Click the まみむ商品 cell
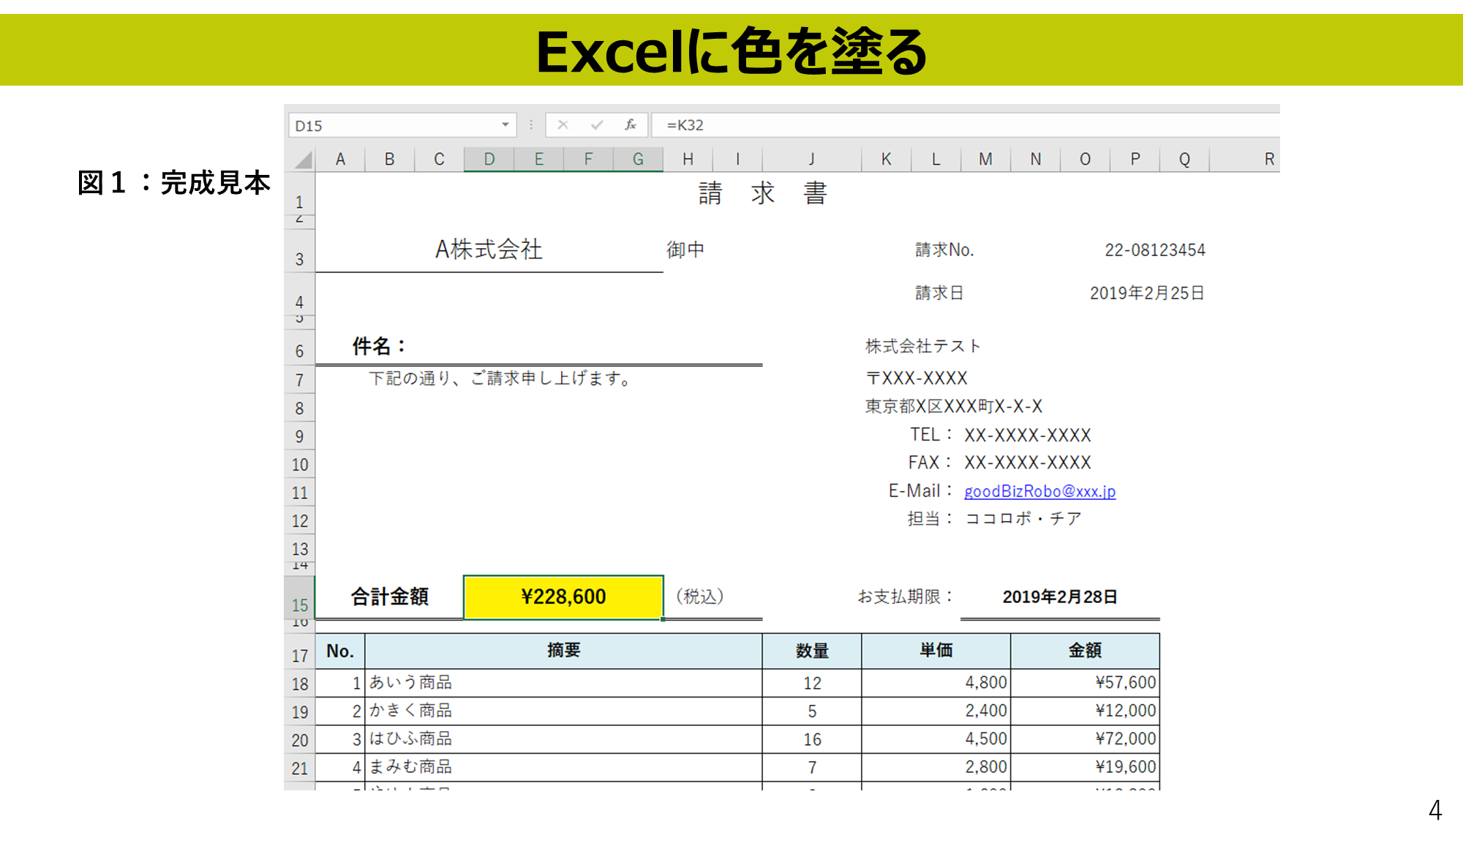This screenshot has height=846, width=1463. point(563,767)
